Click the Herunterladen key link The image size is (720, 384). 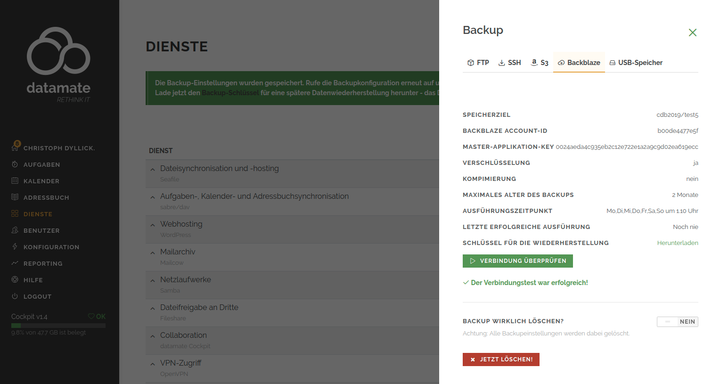(677, 243)
